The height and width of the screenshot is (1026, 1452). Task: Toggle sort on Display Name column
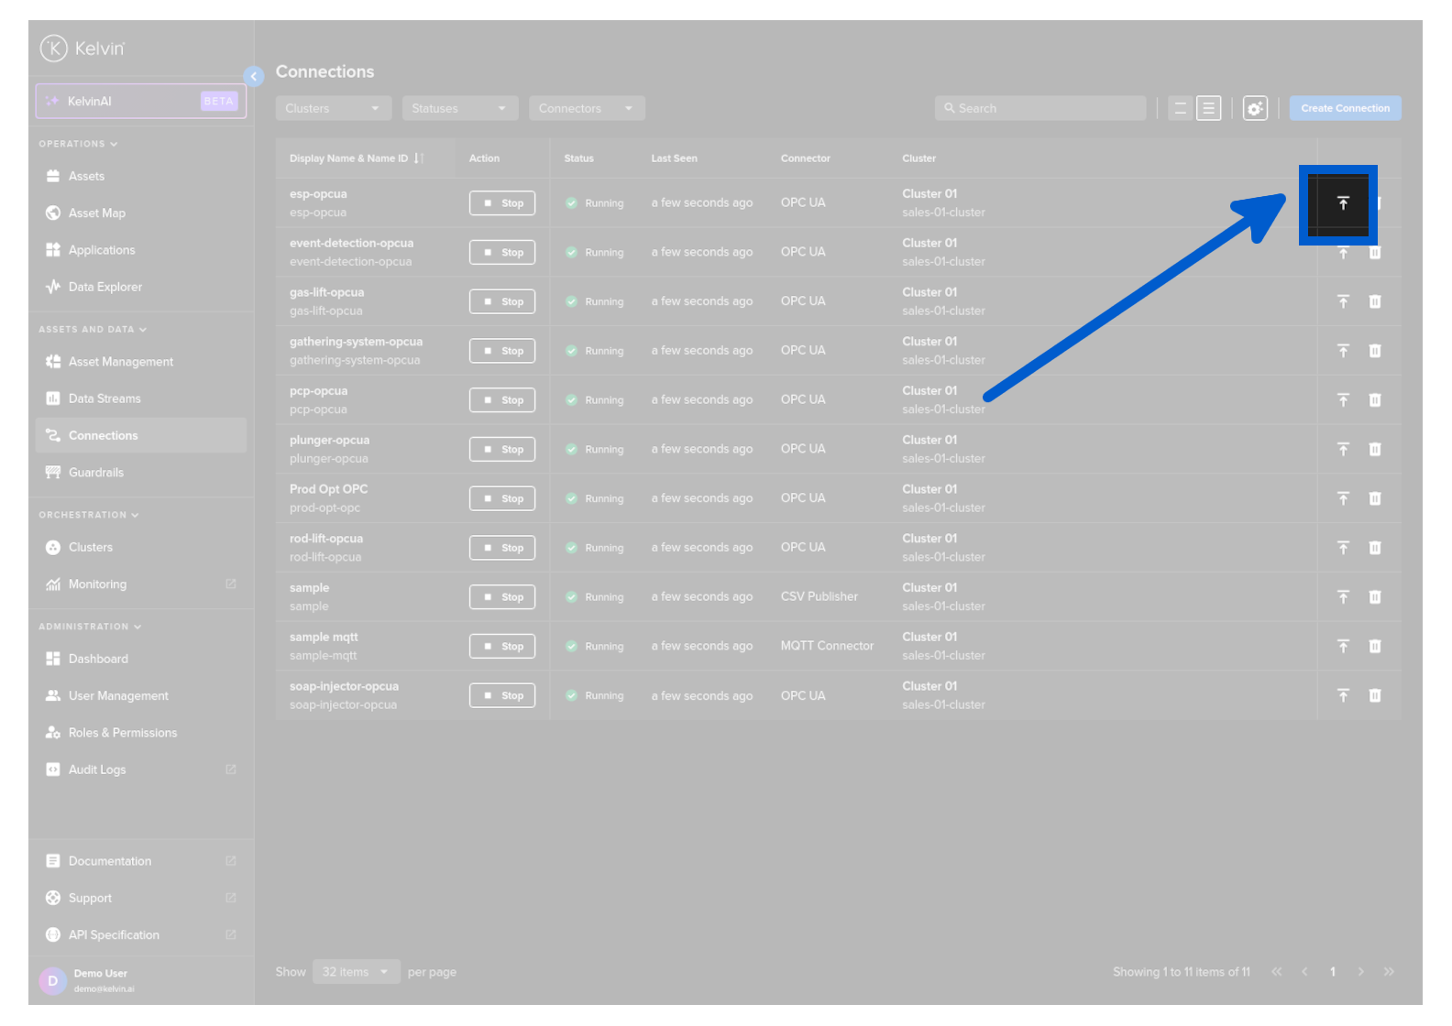(418, 158)
